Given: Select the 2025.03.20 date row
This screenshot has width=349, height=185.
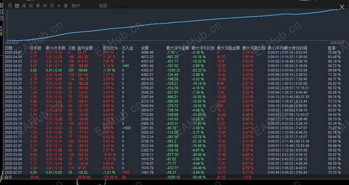Looking at the screenshot, I should [13, 105].
